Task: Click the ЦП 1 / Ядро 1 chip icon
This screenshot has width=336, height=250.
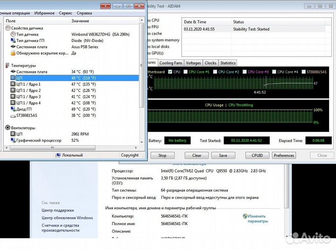Action: pos(13,84)
